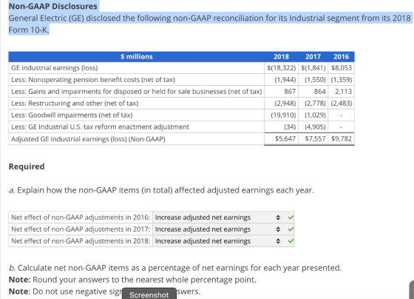Viewport: 414px width, 299px height.
Task: Click the 'Net effect of non-GAAP adjustments in 2018' label
Action: click(81, 241)
